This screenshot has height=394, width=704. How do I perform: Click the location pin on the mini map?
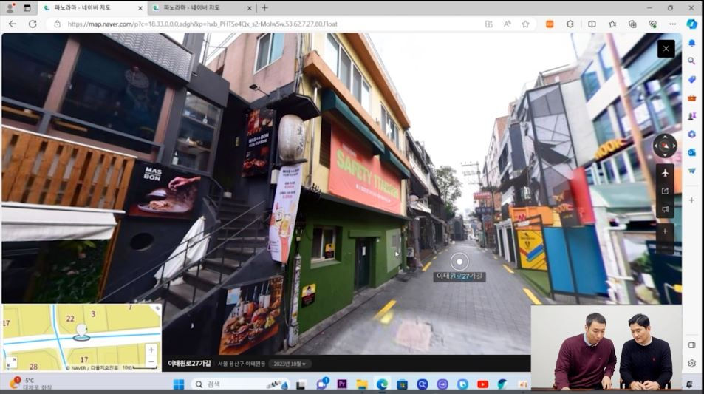coord(81,332)
